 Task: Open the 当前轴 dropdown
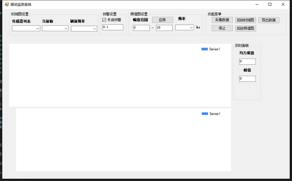(55, 28)
